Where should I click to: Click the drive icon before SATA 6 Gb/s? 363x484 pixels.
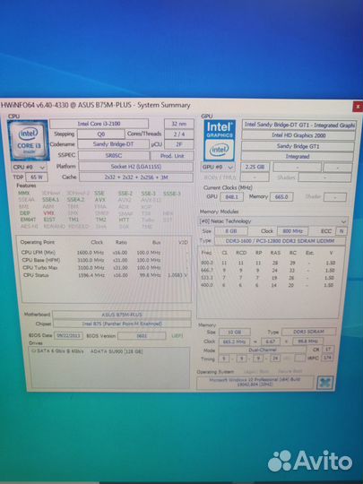tap(33, 351)
